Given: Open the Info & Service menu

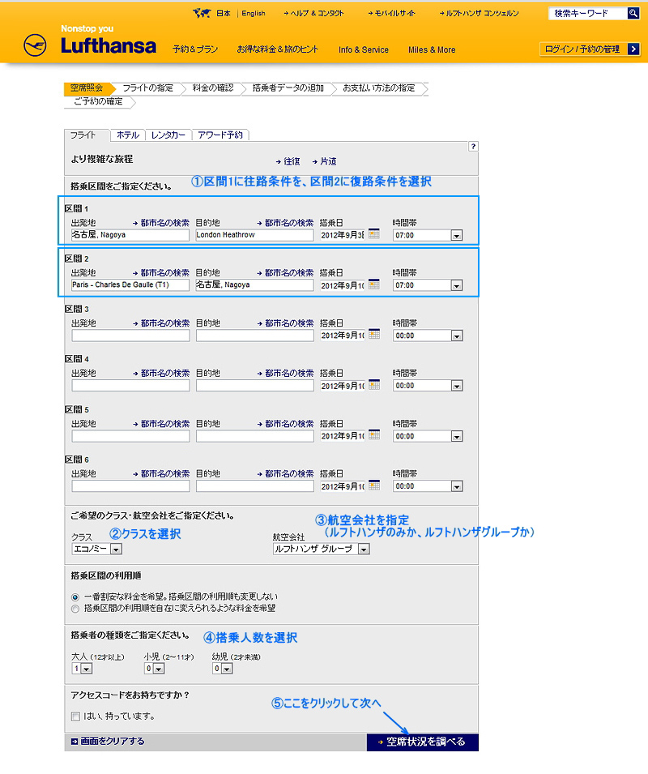Looking at the screenshot, I should 364,50.
